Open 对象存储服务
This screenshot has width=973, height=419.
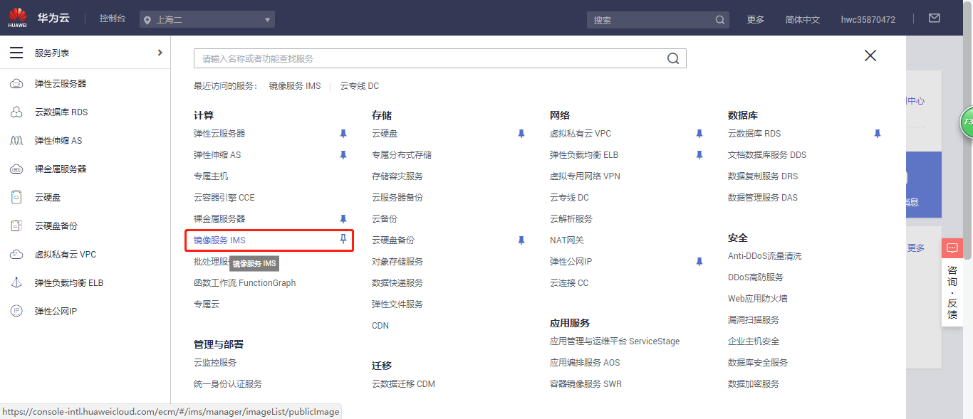click(x=397, y=262)
